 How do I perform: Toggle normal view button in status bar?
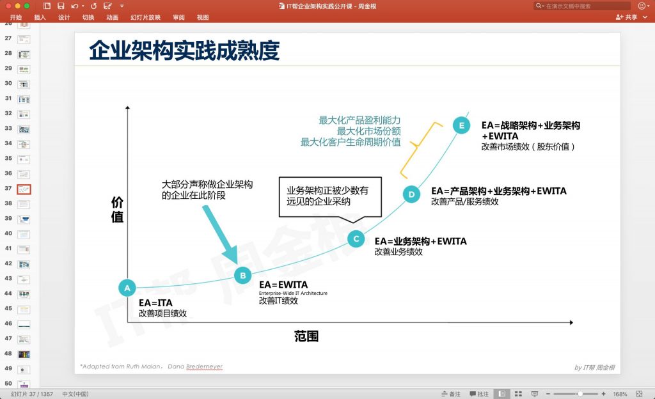503,394
